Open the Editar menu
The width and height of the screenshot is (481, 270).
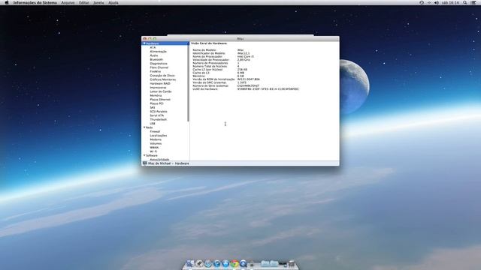(x=83, y=2)
